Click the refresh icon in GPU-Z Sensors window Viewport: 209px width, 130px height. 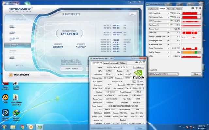[196, 9]
